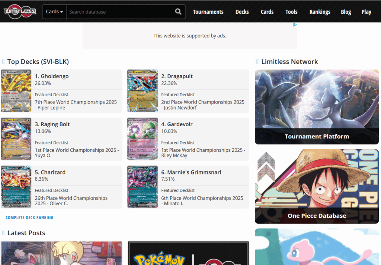The width and height of the screenshot is (381, 265).
Task: Focus the Search database input field
Action: [120, 12]
